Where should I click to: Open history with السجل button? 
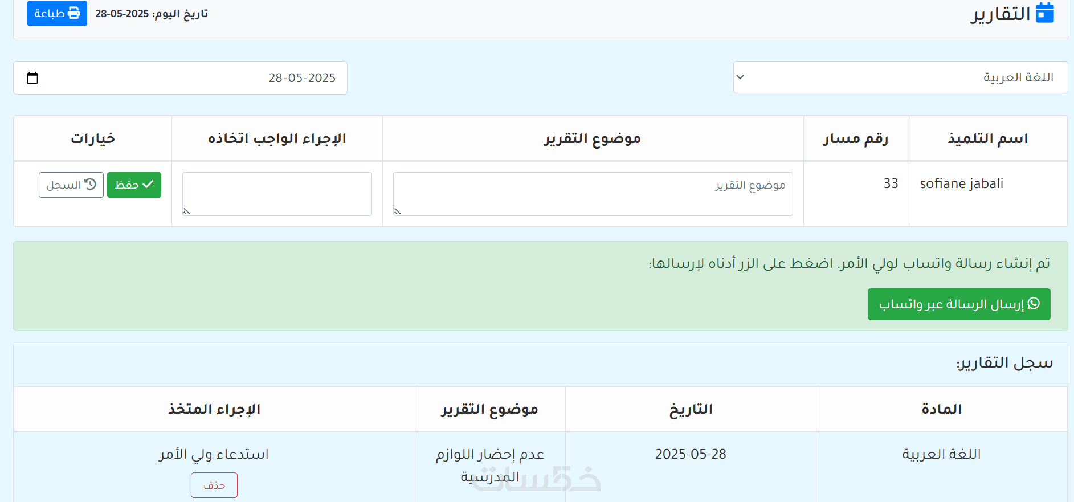(x=71, y=185)
